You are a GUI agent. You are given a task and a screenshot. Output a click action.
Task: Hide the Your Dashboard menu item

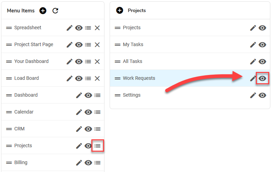pos(79,62)
